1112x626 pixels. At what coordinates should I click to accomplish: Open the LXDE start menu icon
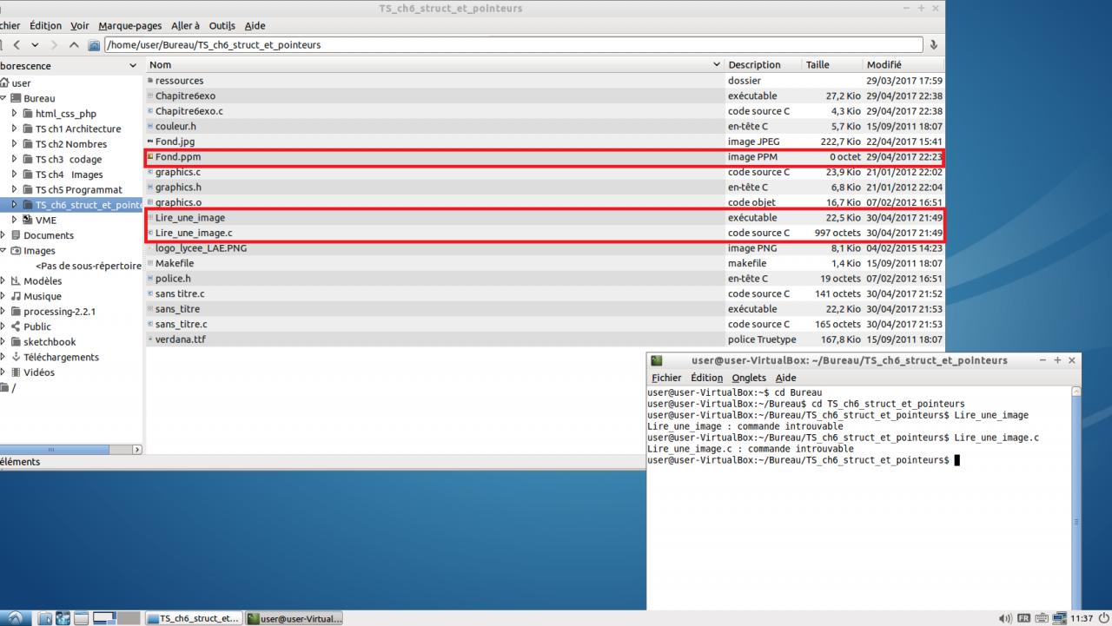tap(17, 618)
